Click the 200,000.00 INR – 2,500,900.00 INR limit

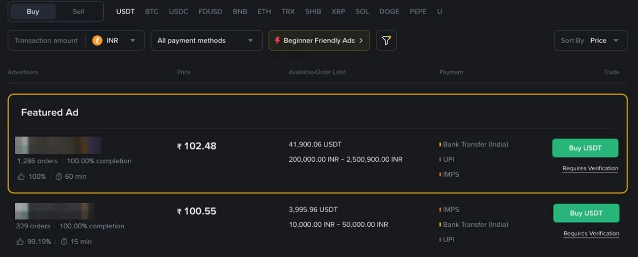pyautogui.click(x=346, y=159)
